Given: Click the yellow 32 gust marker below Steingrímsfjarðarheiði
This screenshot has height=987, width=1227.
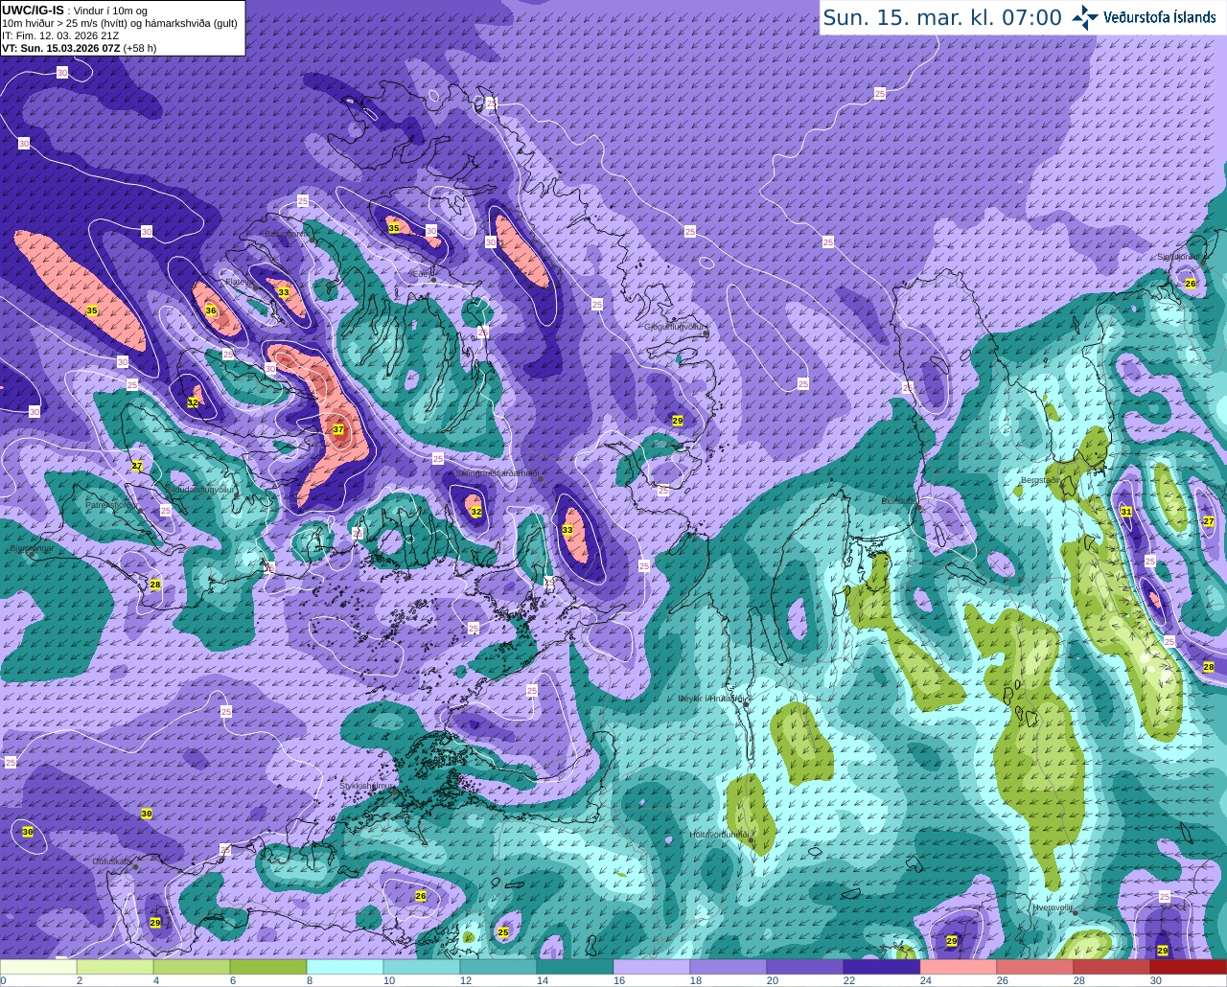Looking at the screenshot, I should (475, 512).
